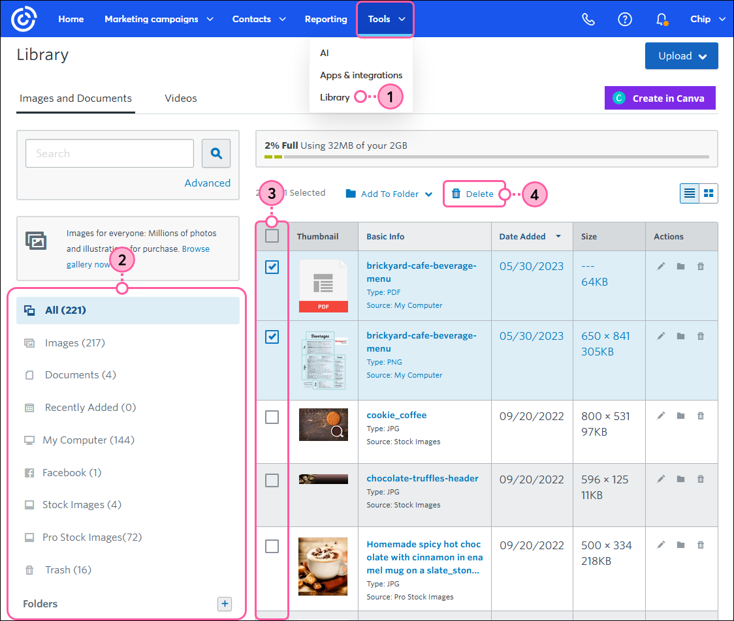Viewport: 734px width, 621px height.
Task: Switch to list view layout icon
Action: 689,193
